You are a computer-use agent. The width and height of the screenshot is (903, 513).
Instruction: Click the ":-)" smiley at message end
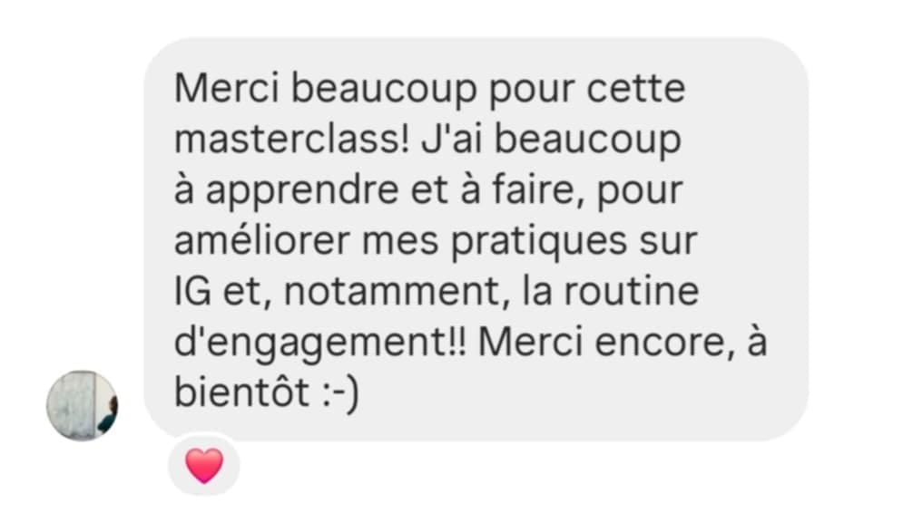click(x=340, y=394)
